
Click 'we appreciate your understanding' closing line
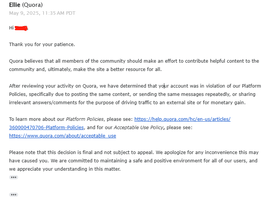pos(65,169)
